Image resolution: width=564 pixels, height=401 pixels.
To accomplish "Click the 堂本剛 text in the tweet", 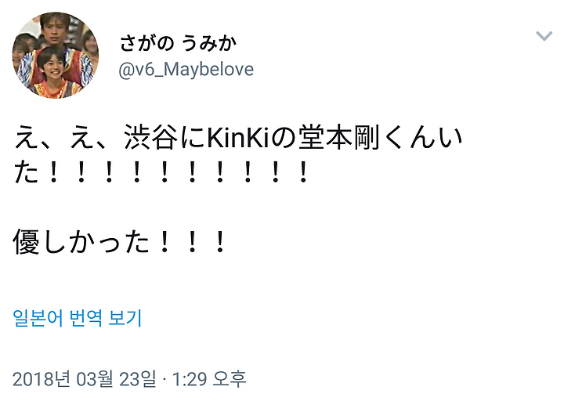I will (339, 137).
